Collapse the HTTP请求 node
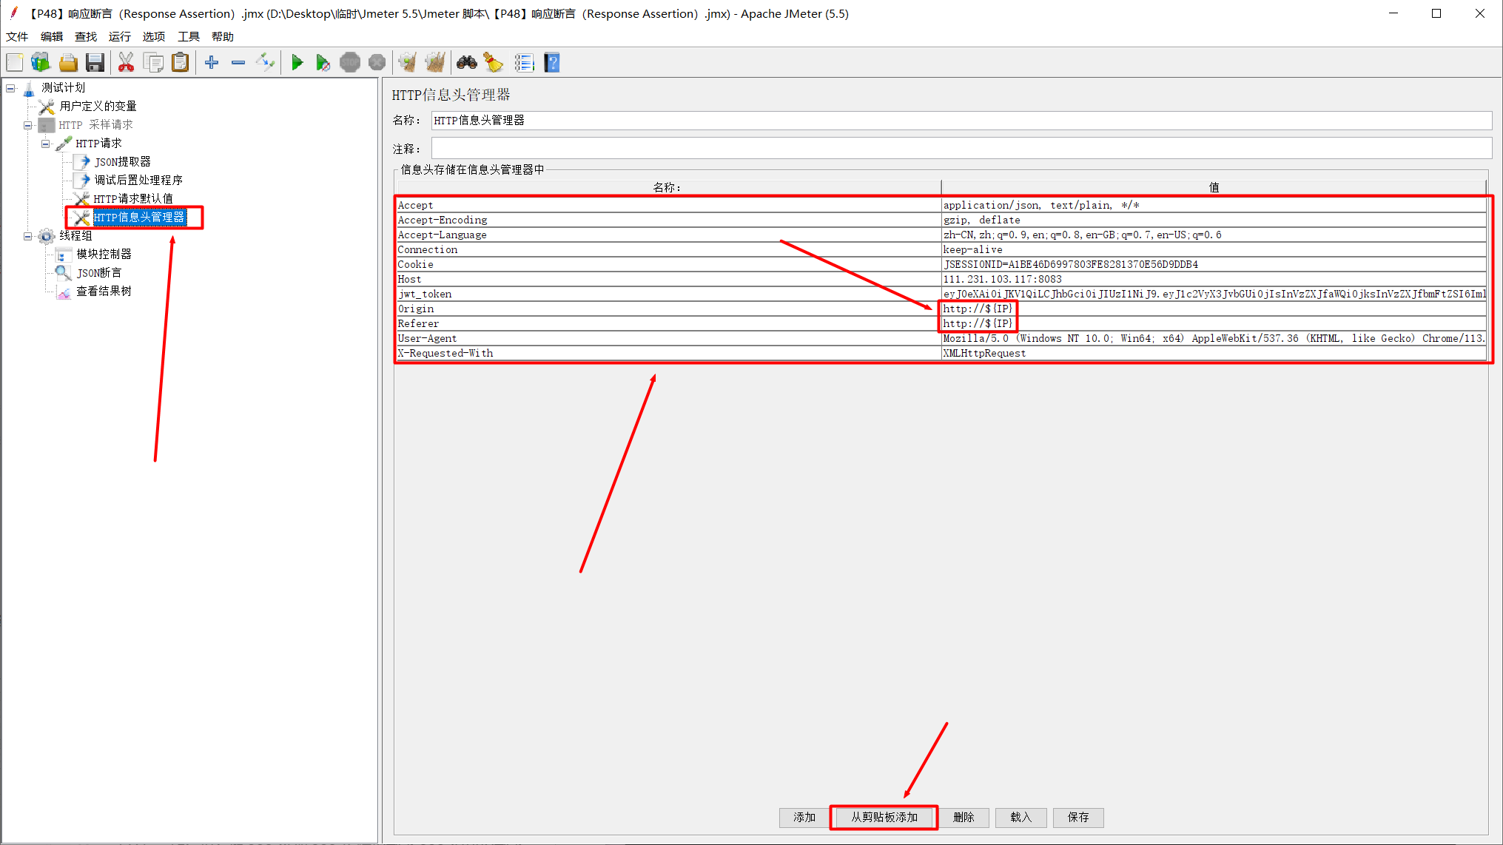Screen dimensions: 1503x845 [46, 144]
